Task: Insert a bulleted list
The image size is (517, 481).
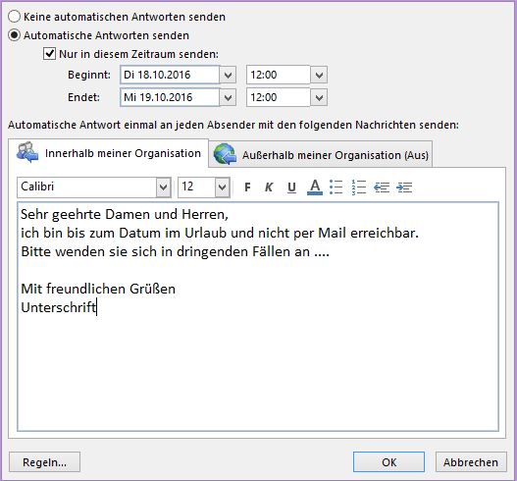Action: (336, 187)
